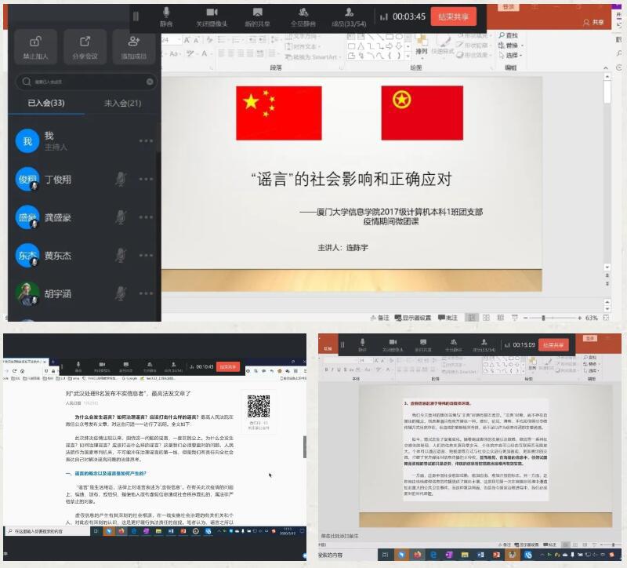
Task: Open more options for 丁俊翔
Action: (147, 179)
